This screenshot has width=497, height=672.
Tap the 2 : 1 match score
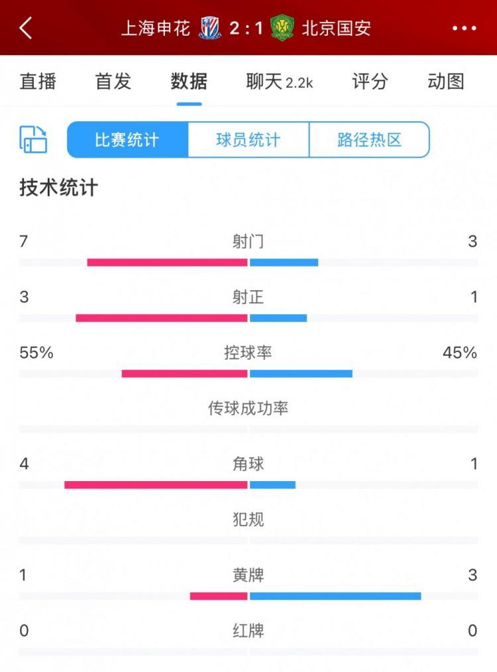click(246, 28)
